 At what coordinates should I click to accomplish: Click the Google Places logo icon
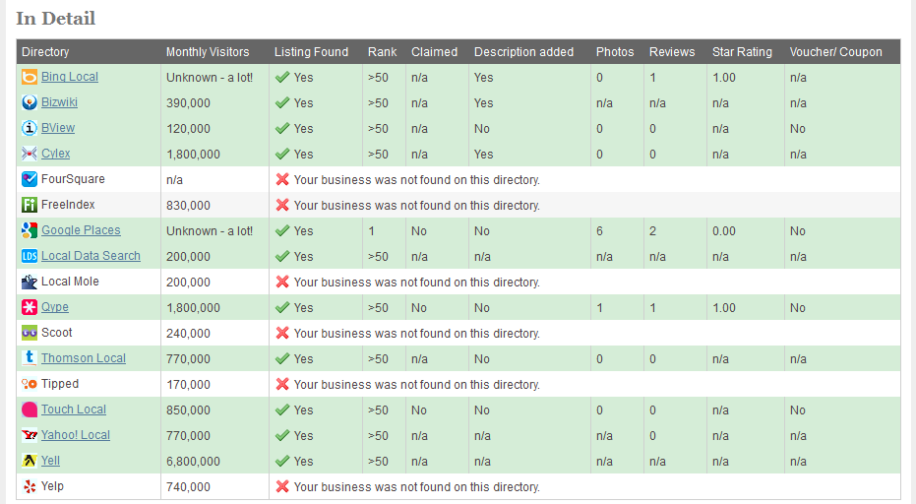30,230
